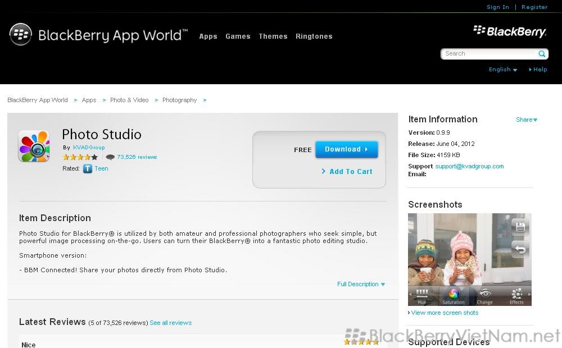Select the Effects tool in screenshot
562x348 pixels.
[516, 296]
